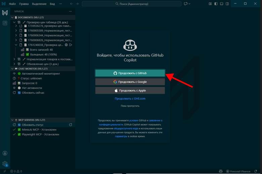Run the 1761248038 document with play icon
This screenshot has height=174, width=262.
[x=71, y=45]
